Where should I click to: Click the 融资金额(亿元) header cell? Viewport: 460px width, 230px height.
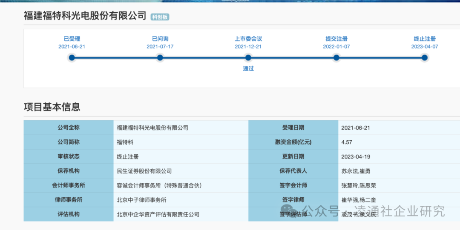tap(293, 142)
